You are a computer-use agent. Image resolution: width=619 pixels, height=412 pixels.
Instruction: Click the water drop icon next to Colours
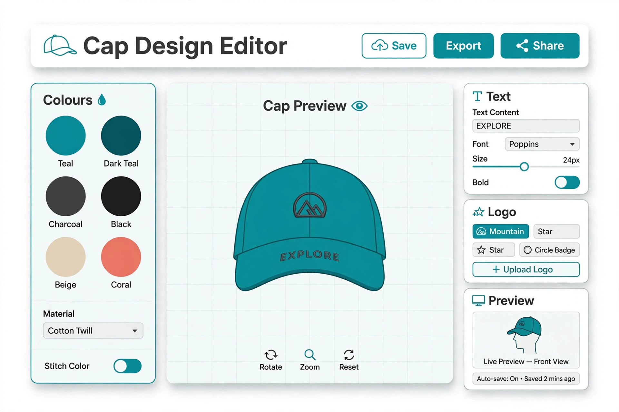coord(102,100)
